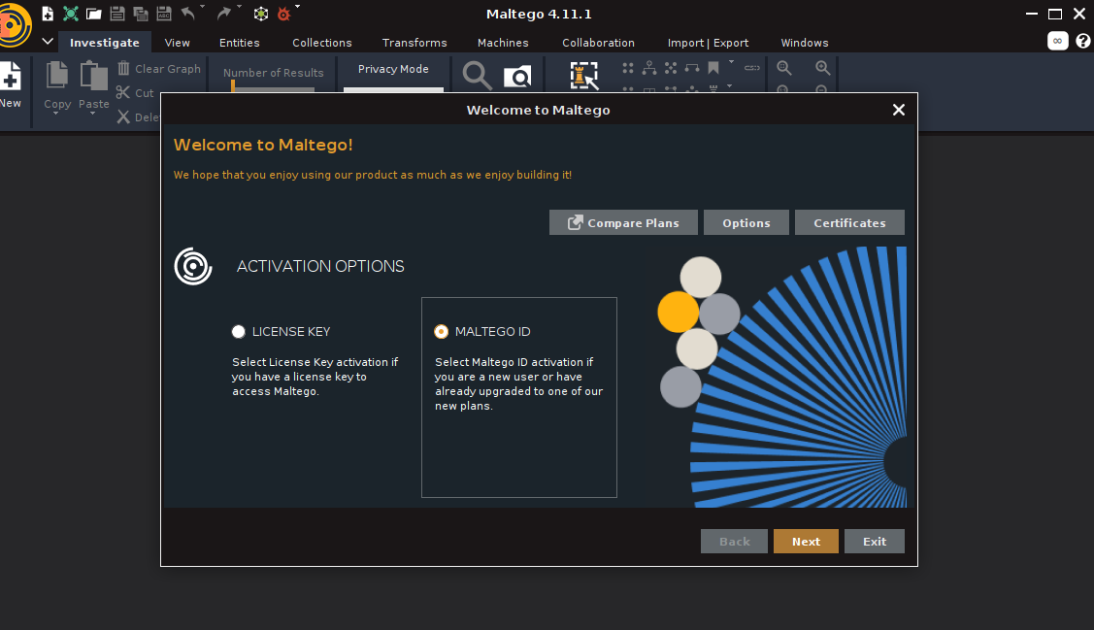This screenshot has width=1094, height=630.
Task: Select the LICENSE KEY radio option
Action: click(239, 331)
